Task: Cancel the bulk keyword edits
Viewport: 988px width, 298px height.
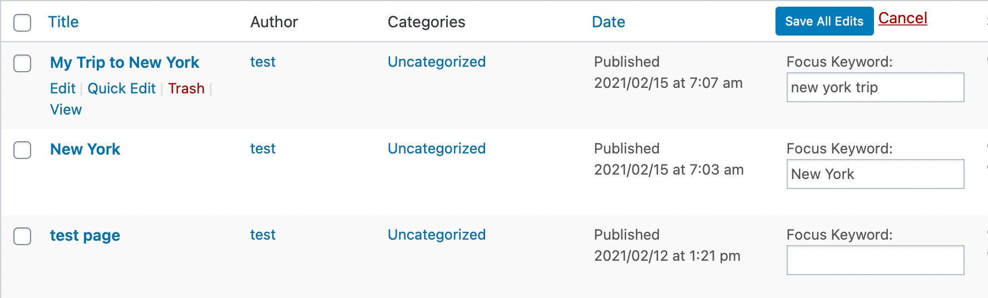Action: tap(902, 18)
